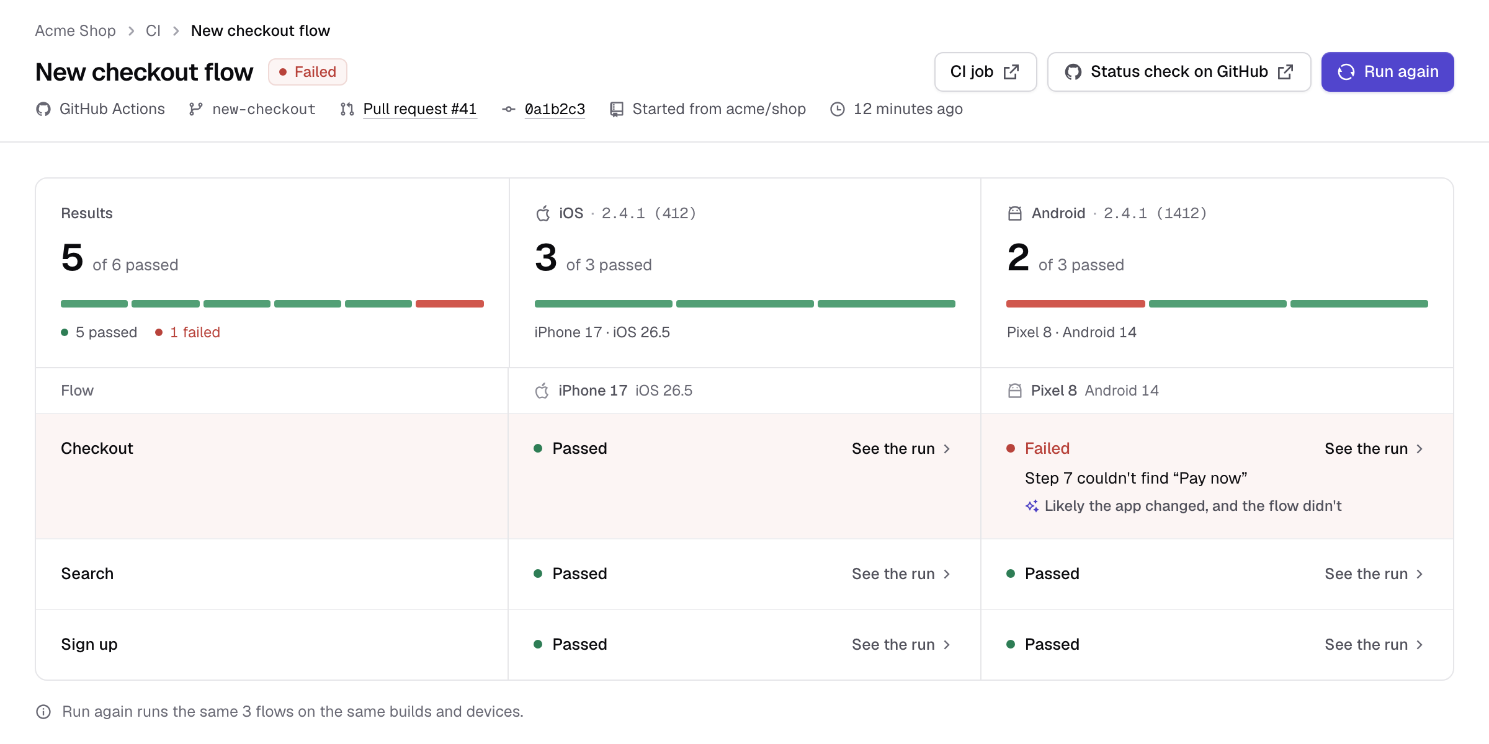Viewport: 1489px width, 744px height.
Task: Click the repository icon beside Started from acme/shop
Action: point(617,109)
